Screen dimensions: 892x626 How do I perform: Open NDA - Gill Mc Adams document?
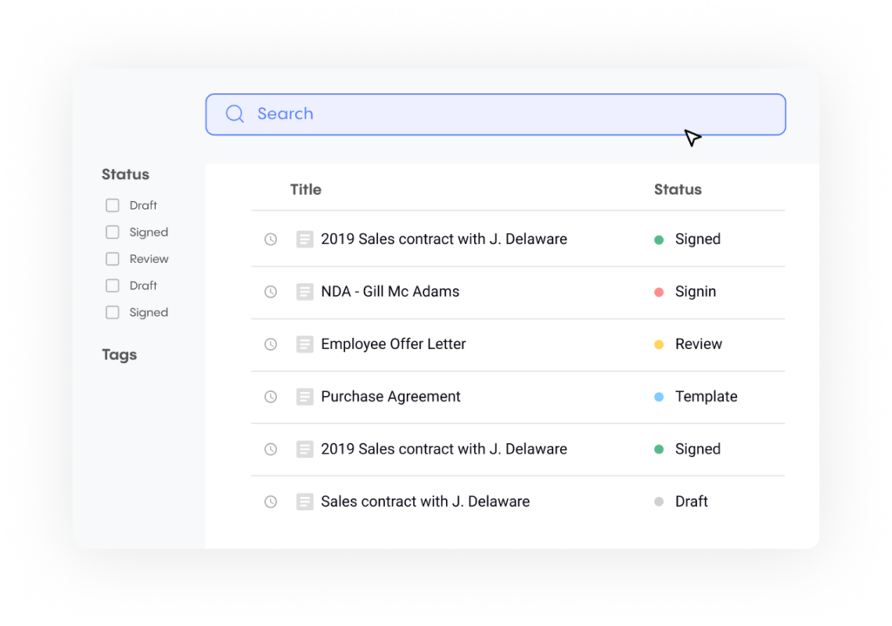pos(390,292)
